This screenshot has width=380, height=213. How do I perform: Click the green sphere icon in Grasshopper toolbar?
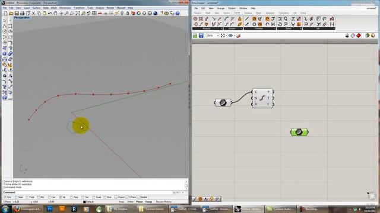click(x=368, y=35)
